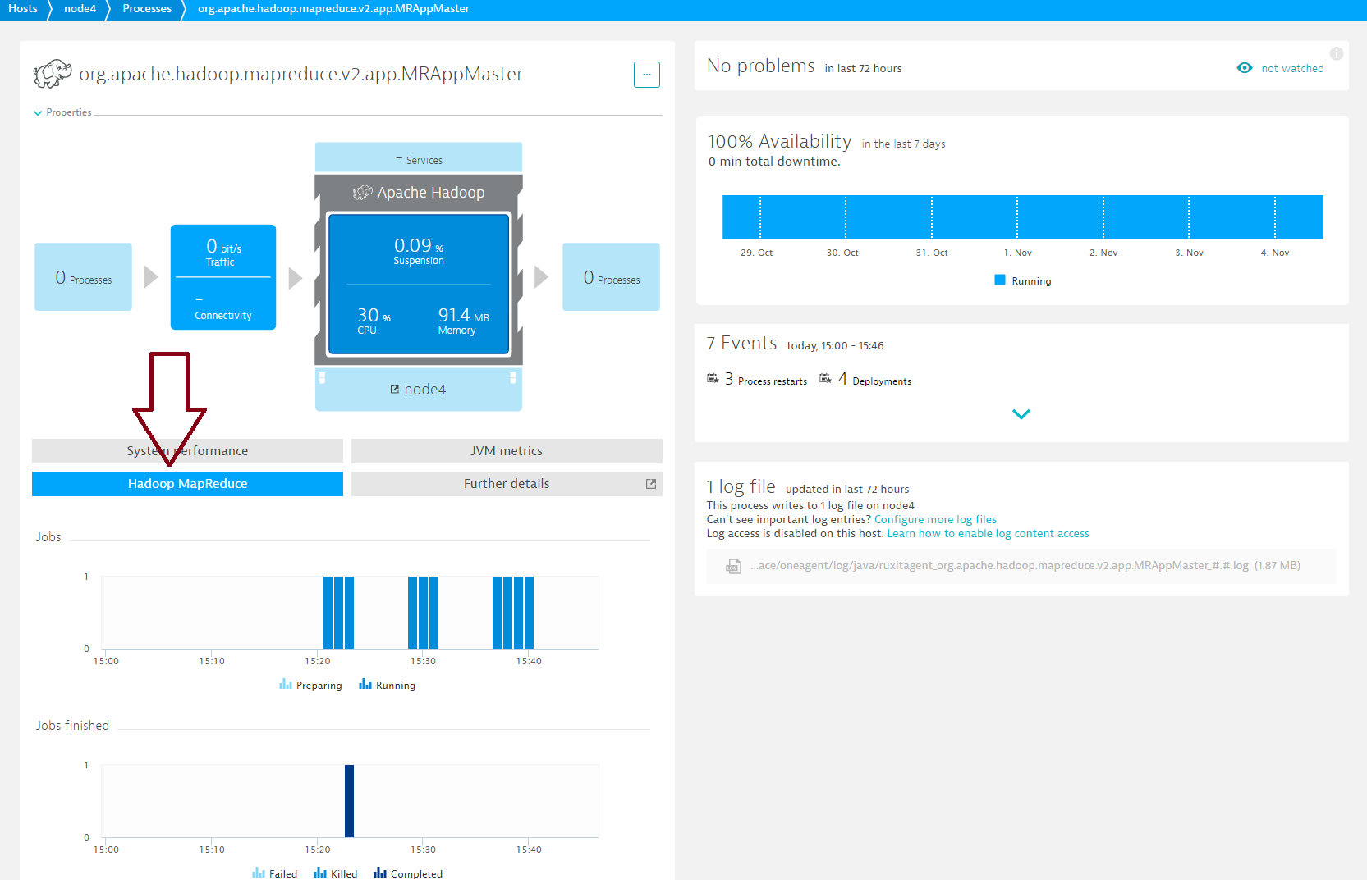
Task: Open Learn how to enable log content access
Action: (x=988, y=533)
